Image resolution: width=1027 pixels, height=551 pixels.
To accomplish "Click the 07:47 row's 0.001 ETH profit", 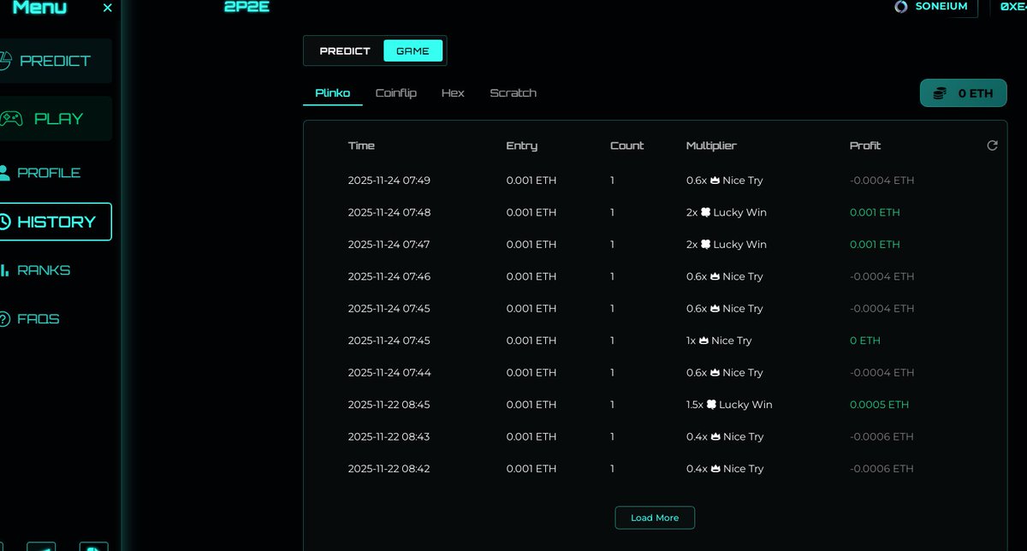I will tap(875, 245).
